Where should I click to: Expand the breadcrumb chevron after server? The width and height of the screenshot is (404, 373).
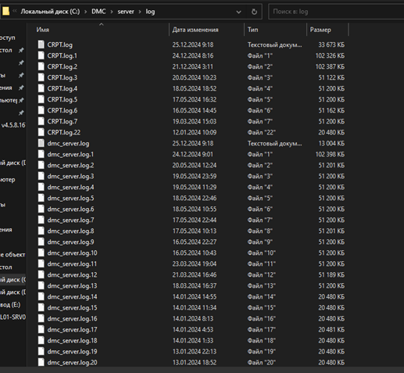pyautogui.click(x=140, y=12)
